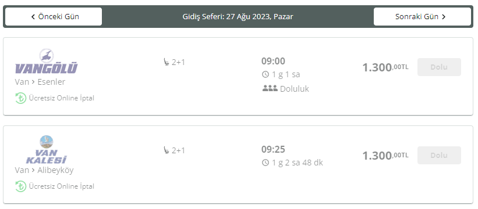Click seat icon on Van Kalesi 2+1 row
Viewport: 478px width, 209px height.
coord(166,150)
